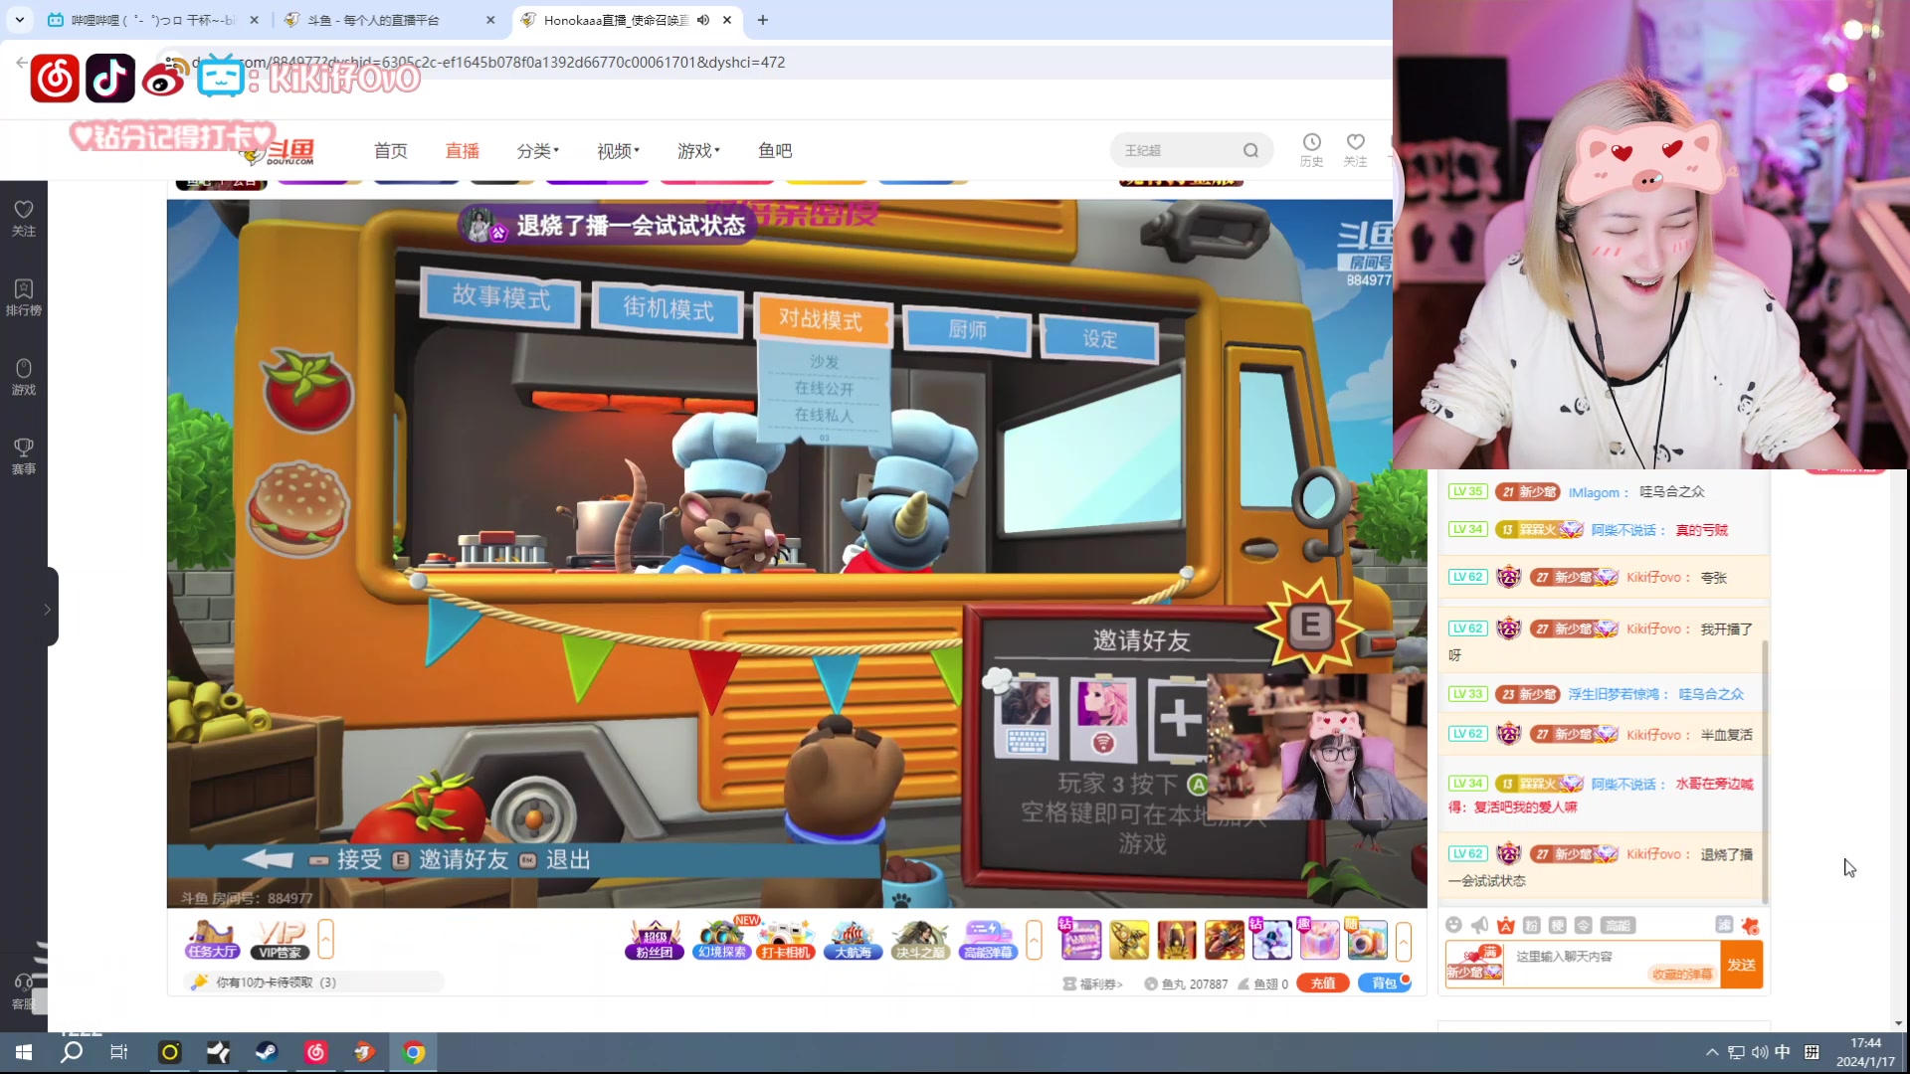Expand arrow beside VIP管家
The width and height of the screenshot is (1910, 1074).
(x=325, y=939)
